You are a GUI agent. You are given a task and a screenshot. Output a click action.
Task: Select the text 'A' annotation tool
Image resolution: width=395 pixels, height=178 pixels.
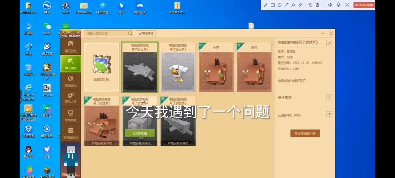pos(293,5)
